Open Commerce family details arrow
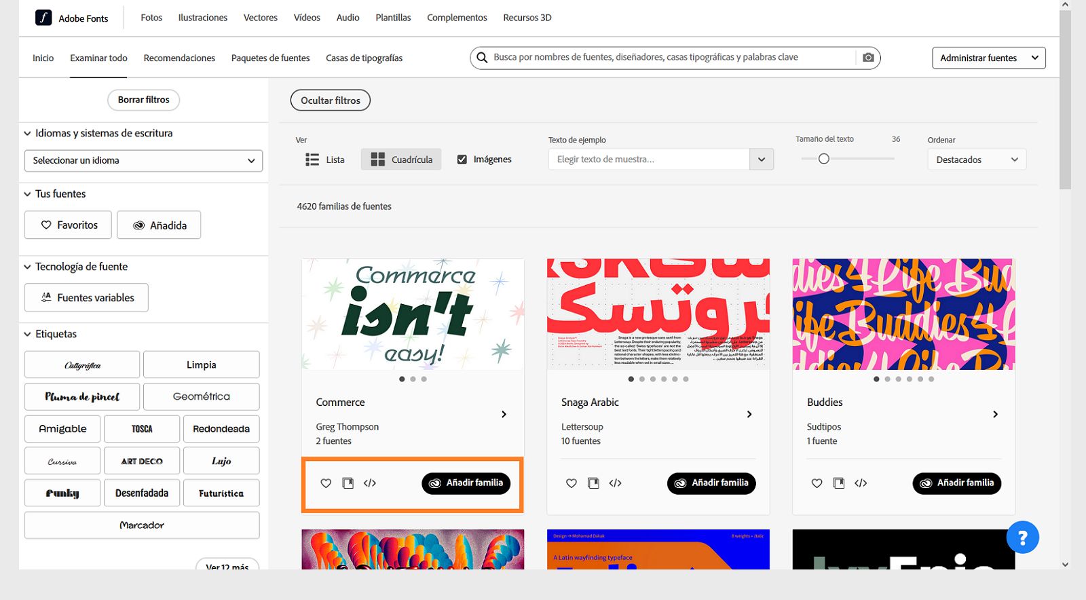Viewport: 1086px width, 600px height. [x=504, y=414]
